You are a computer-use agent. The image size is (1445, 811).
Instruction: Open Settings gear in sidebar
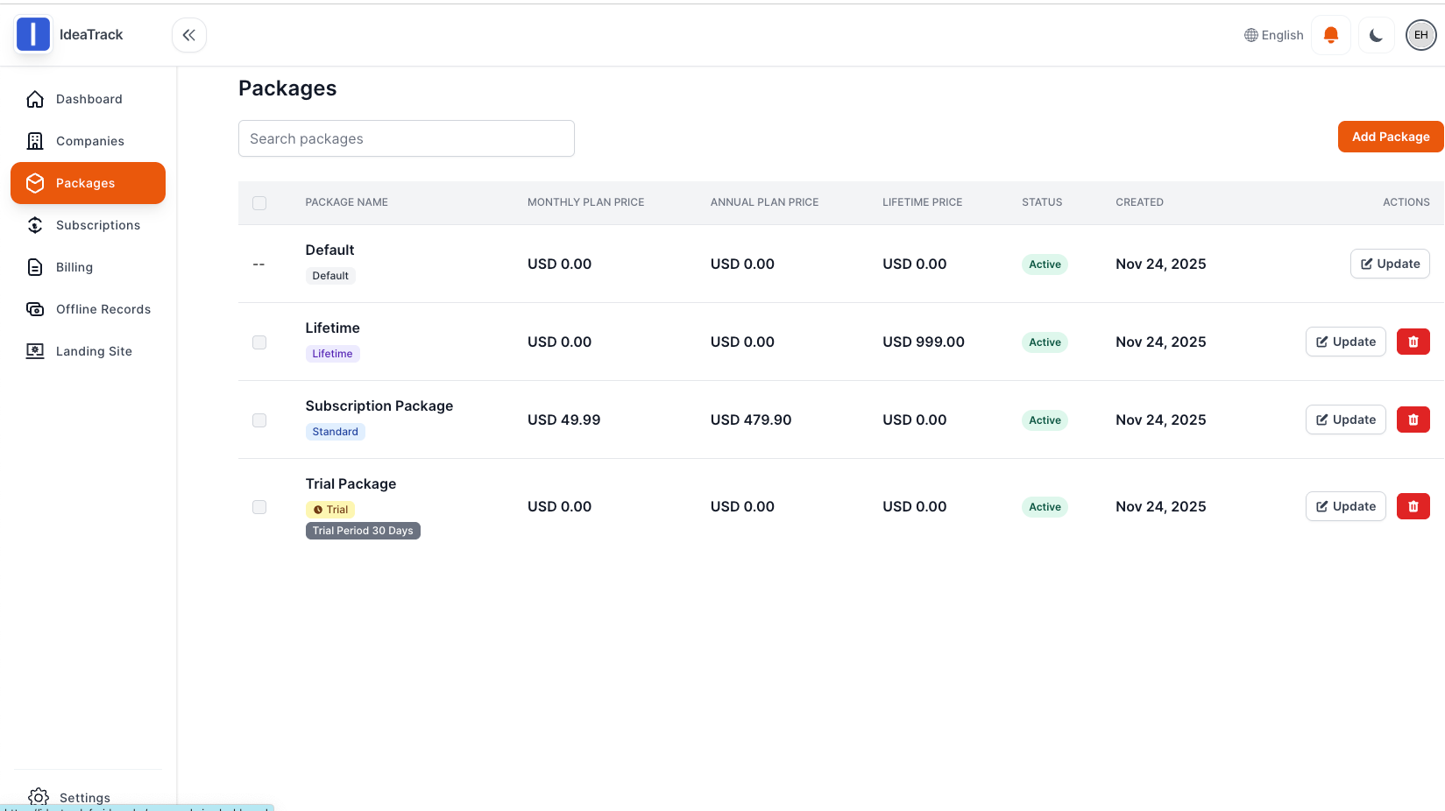click(39, 797)
